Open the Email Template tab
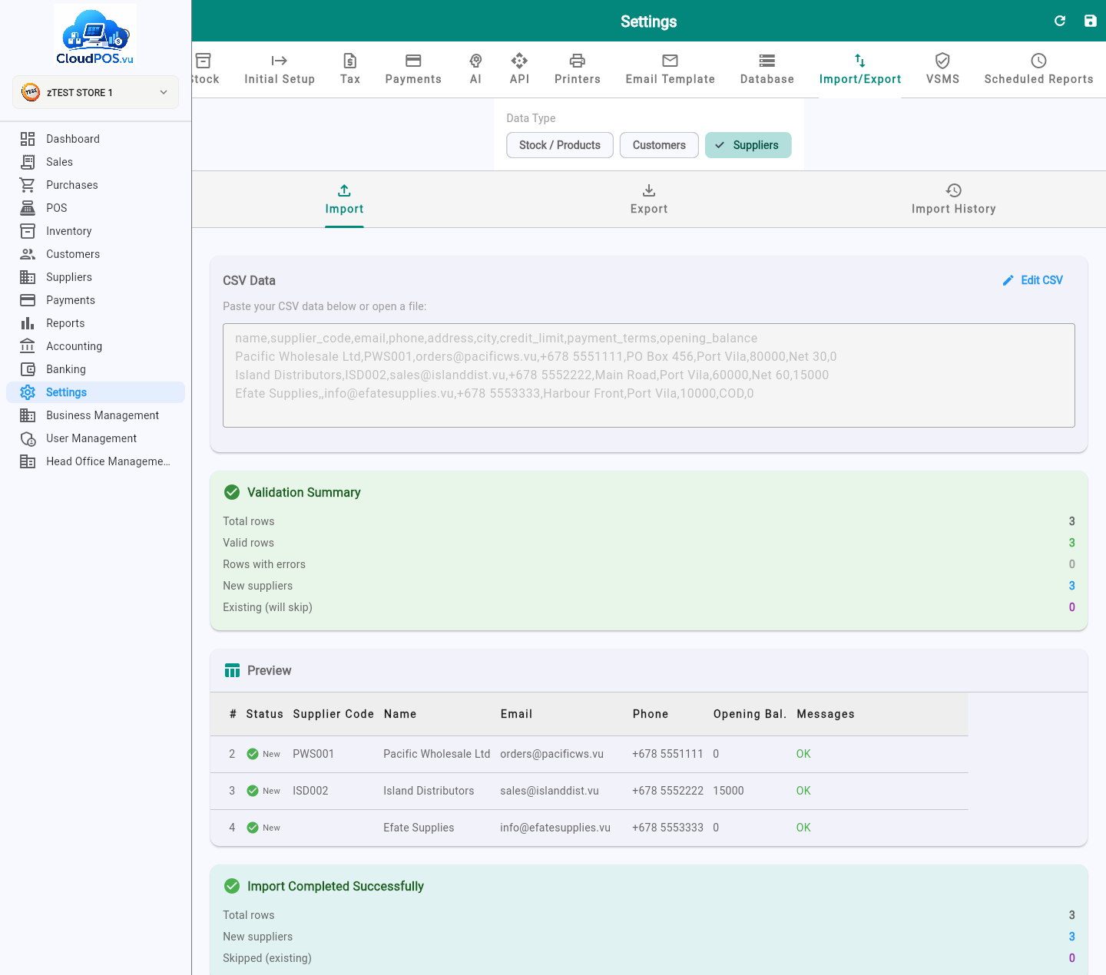This screenshot has width=1106, height=975. (670, 69)
